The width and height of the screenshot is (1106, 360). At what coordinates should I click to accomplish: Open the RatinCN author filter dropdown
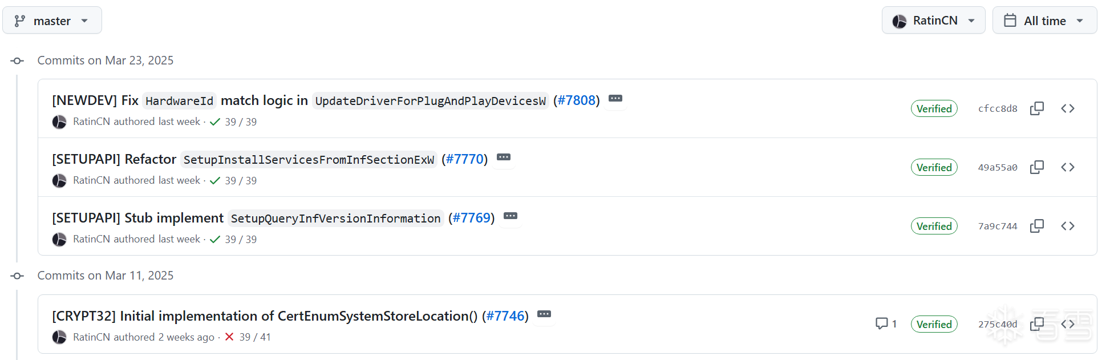point(933,21)
